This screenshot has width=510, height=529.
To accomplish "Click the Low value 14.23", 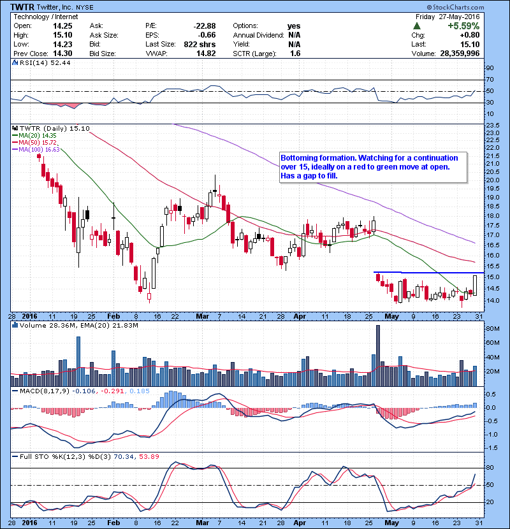I will pos(62,44).
